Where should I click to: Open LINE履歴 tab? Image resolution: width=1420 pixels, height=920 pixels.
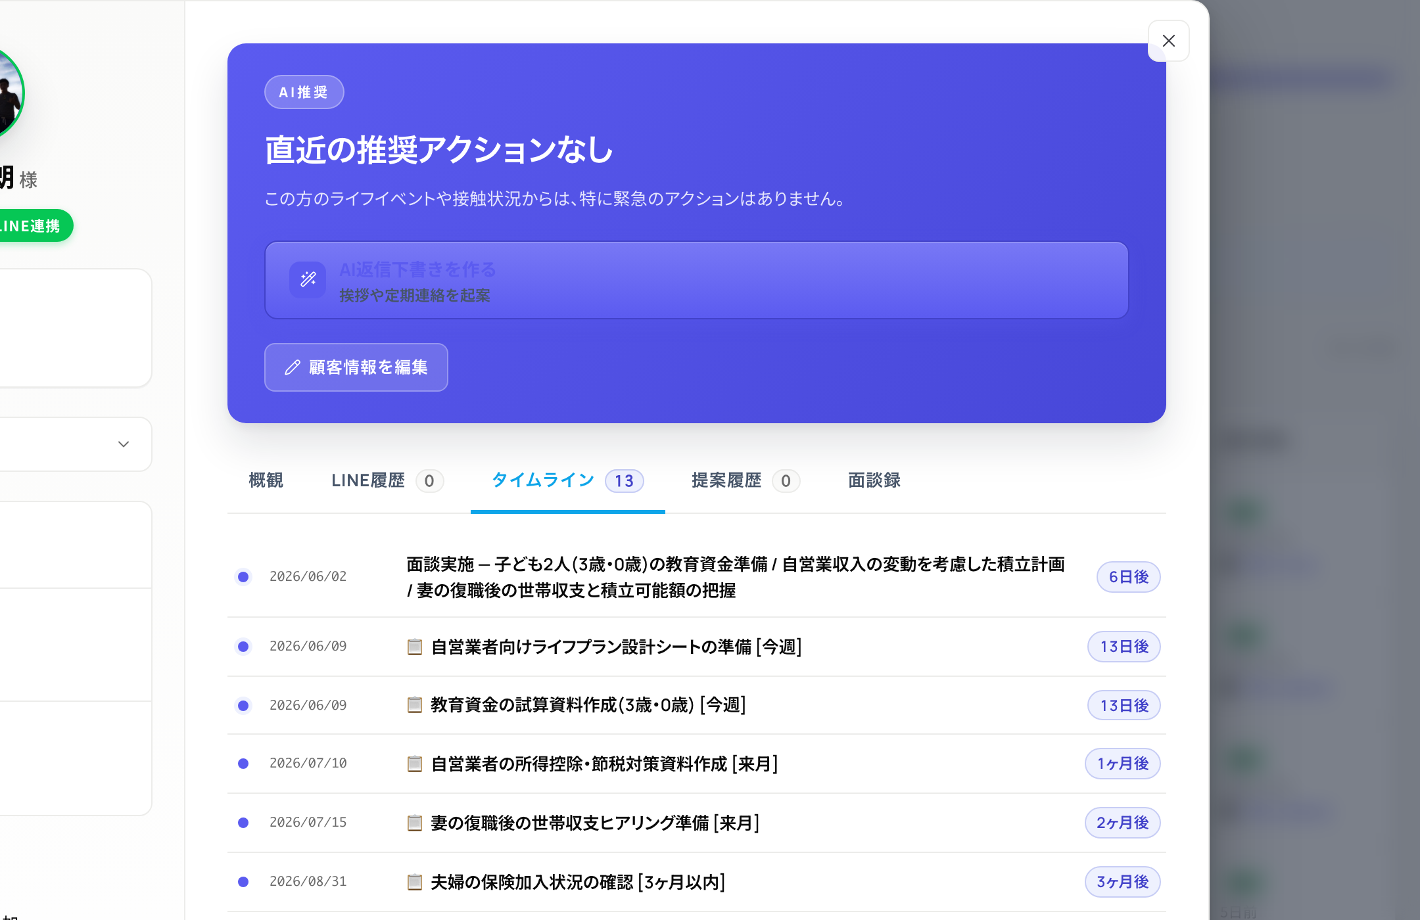click(388, 480)
